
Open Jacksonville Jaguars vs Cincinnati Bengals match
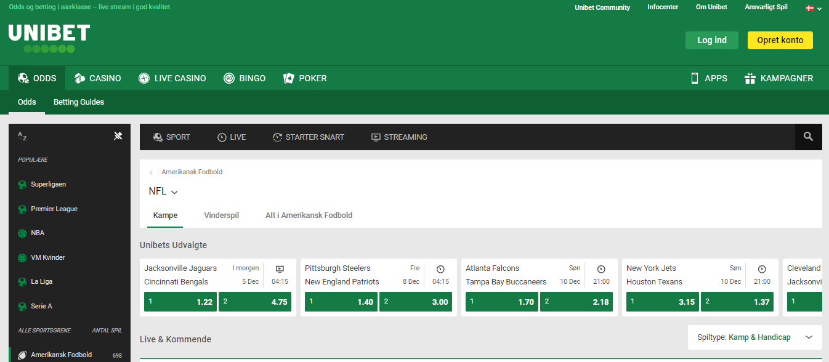coord(180,275)
